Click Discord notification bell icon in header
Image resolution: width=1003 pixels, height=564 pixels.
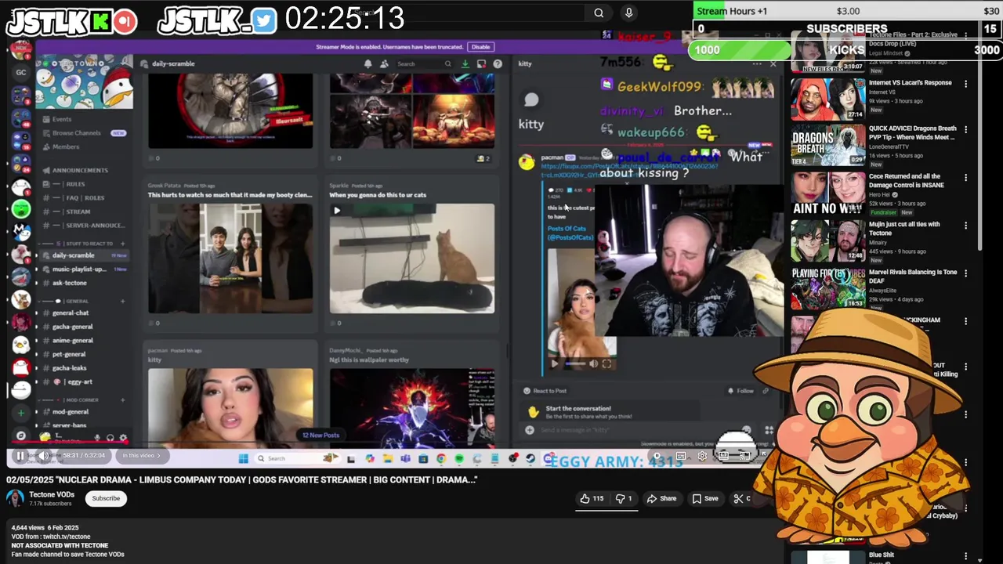[x=368, y=63]
